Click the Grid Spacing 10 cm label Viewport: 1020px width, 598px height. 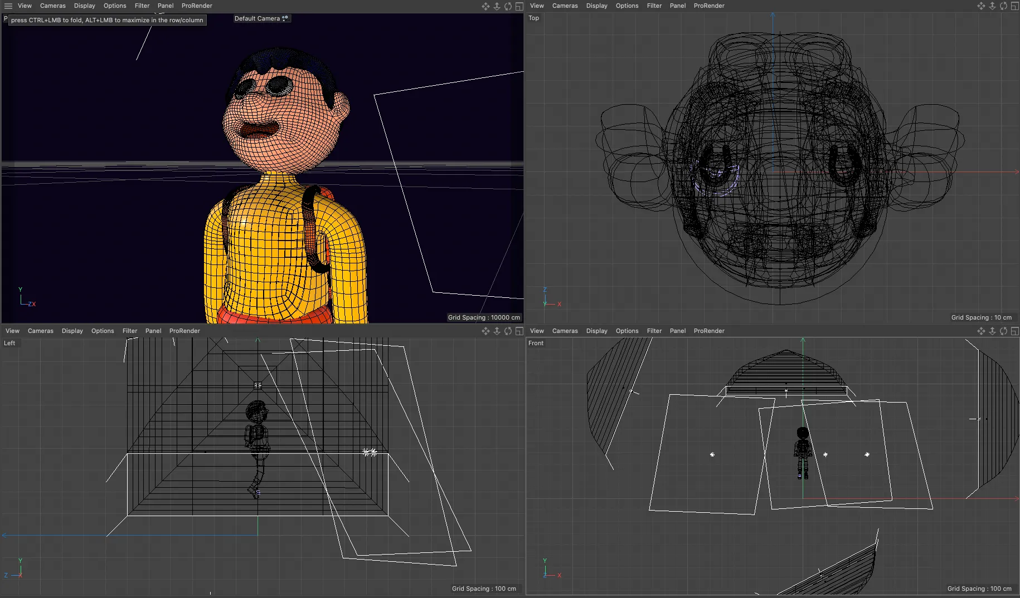982,317
